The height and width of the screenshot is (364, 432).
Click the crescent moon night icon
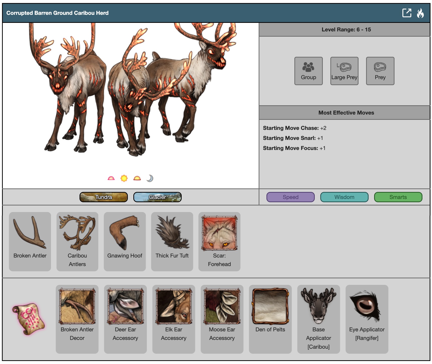[150, 178]
